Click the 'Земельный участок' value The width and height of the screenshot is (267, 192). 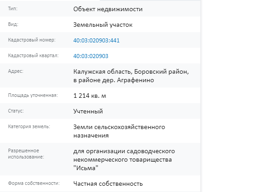[103, 25]
